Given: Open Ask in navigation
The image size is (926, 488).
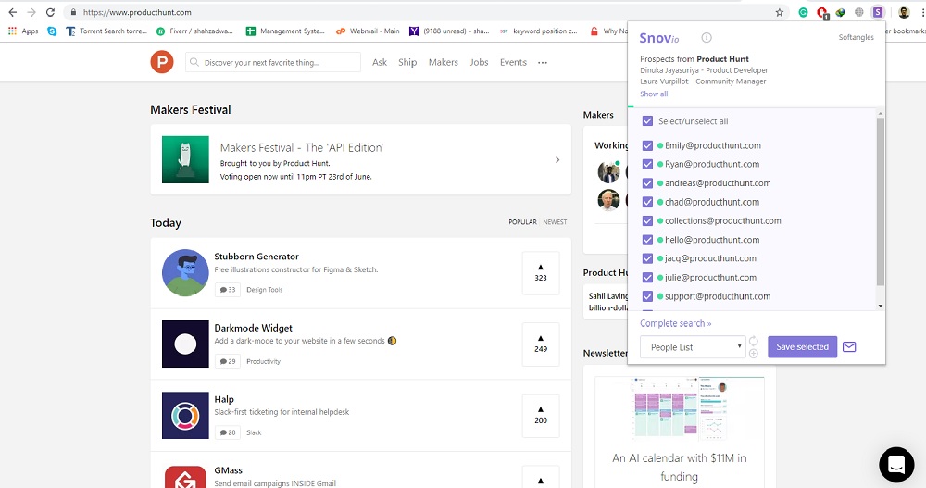Looking at the screenshot, I should coord(380,62).
